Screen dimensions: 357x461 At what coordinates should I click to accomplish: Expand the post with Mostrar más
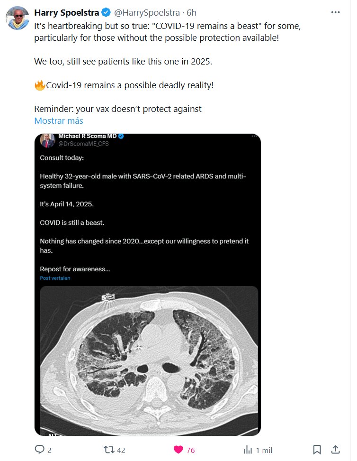click(x=58, y=120)
